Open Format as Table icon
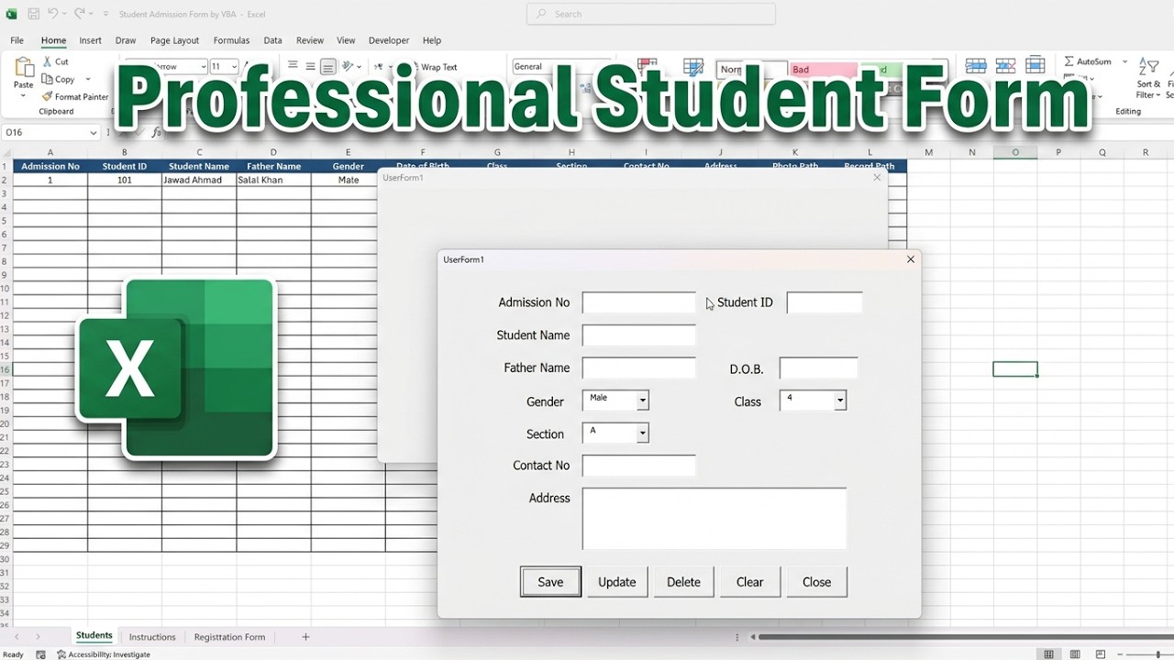This screenshot has width=1174, height=660. 695,66
